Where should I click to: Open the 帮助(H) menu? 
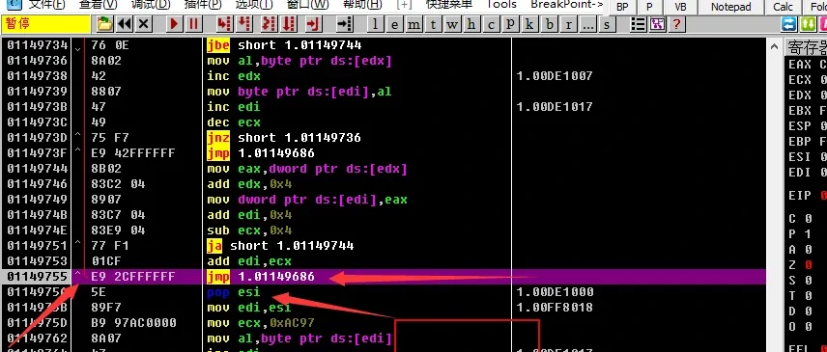[362, 4]
